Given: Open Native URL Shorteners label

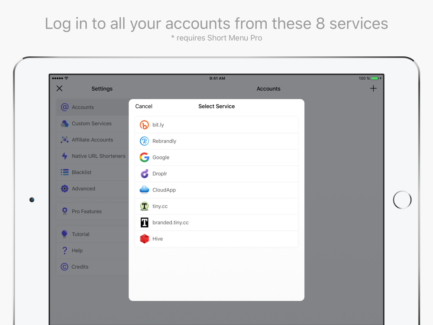Looking at the screenshot, I should (x=99, y=156).
